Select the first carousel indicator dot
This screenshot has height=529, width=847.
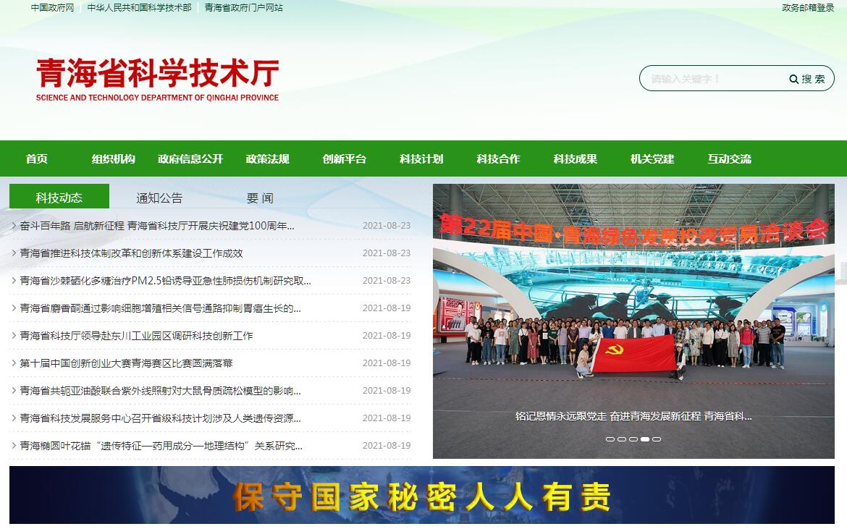610,439
